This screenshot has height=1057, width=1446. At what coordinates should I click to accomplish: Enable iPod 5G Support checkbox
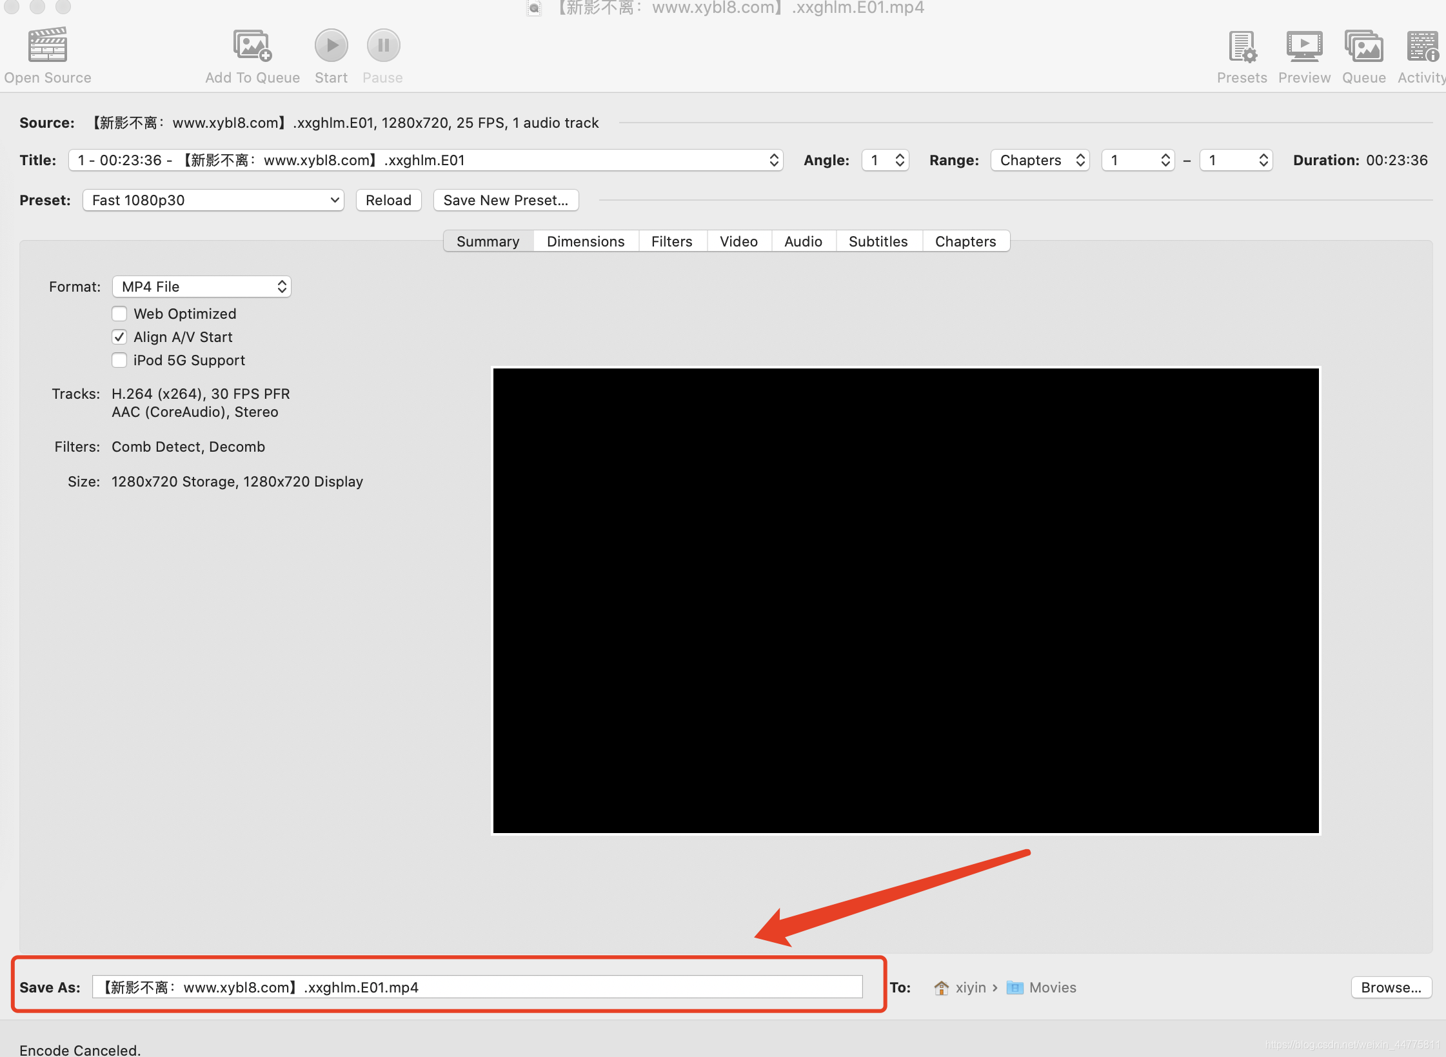pos(119,360)
